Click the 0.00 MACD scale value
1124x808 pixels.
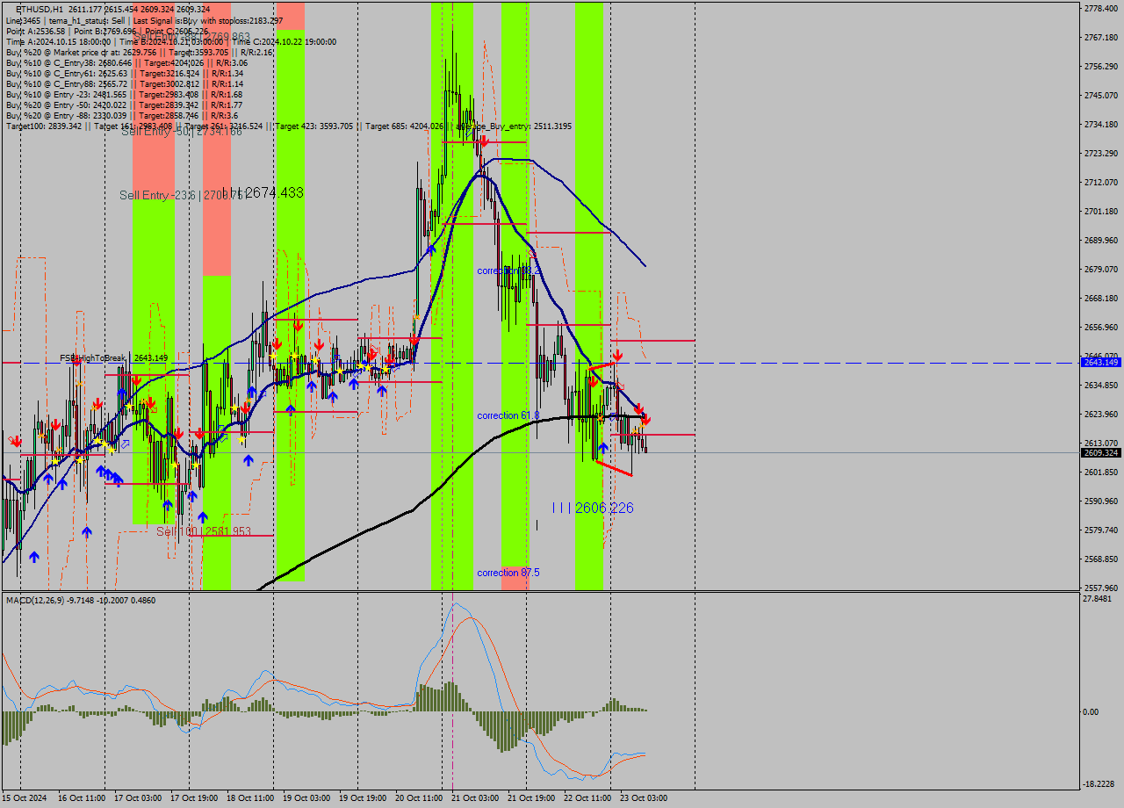tap(1091, 711)
